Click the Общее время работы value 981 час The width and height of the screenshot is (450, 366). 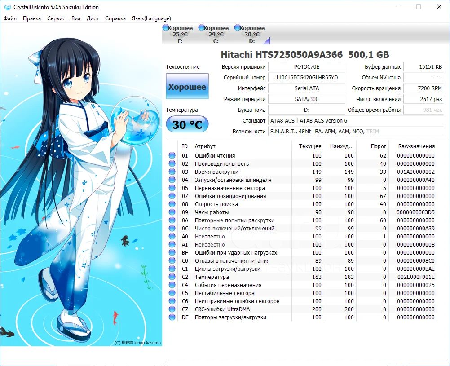pos(424,110)
